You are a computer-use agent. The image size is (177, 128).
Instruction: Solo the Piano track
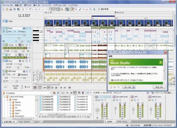point(30,28)
